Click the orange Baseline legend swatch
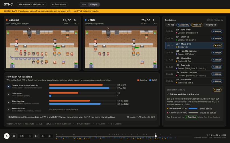Image resolution: width=230 pixels, height=143 pixels. click(x=138, y=80)
